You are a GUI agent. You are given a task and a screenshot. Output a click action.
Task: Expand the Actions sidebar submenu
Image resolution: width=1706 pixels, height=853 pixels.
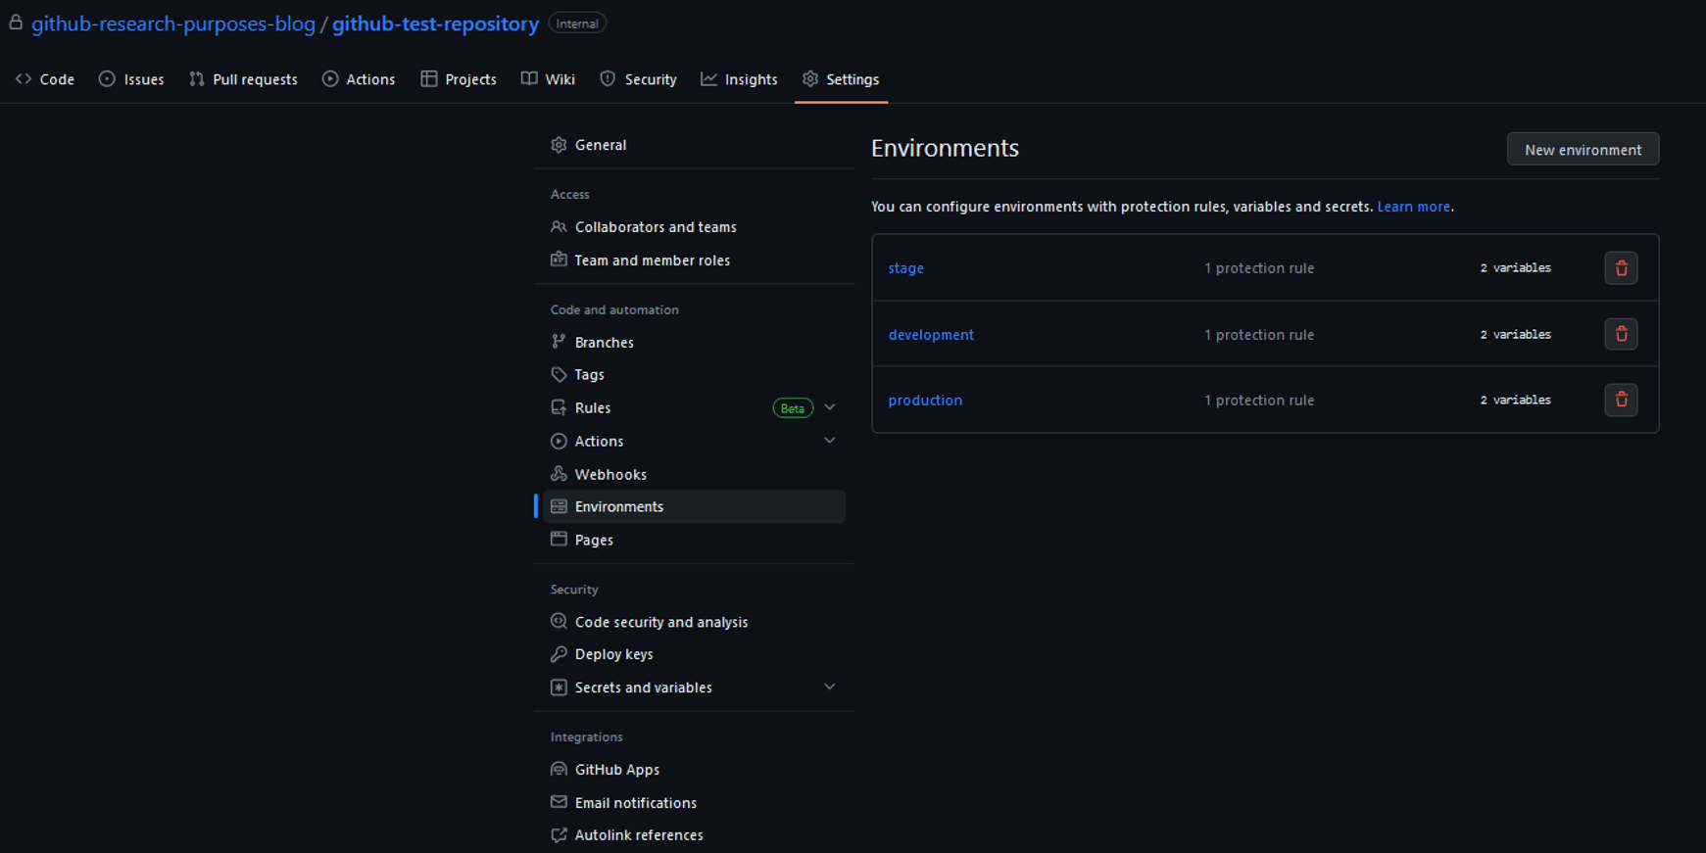click(x=829, y=441)
